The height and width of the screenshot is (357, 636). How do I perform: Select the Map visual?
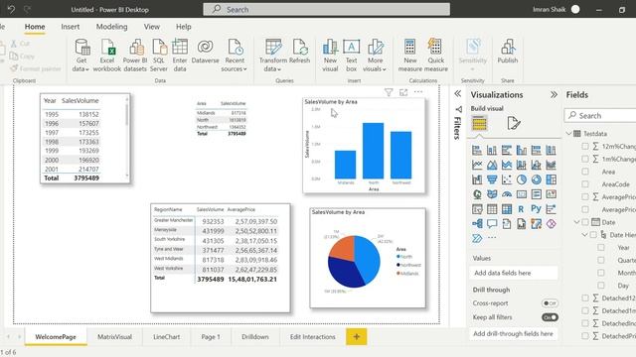tap(477, 194)
